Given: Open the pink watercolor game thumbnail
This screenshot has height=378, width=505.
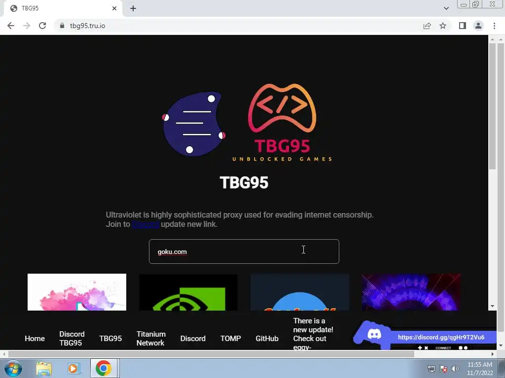Looking at the screenshot, I should coord(77,292).
